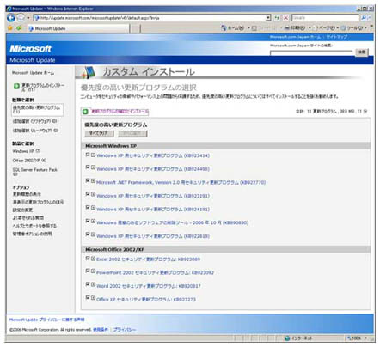Uncheck Windows XP update KB924191
The height and width of the screenshot is (347, 380).
point(88,208)
